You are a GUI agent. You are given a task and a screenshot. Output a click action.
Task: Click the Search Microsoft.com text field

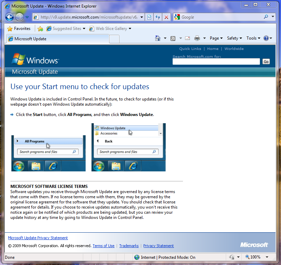(216, 62)
